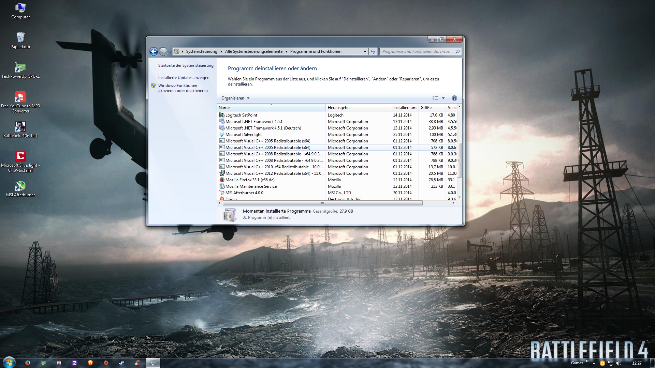The height and width of the screenshot is (368, 655).
Task: Click the Avast icon in system tray
Action: coord(602,363)
